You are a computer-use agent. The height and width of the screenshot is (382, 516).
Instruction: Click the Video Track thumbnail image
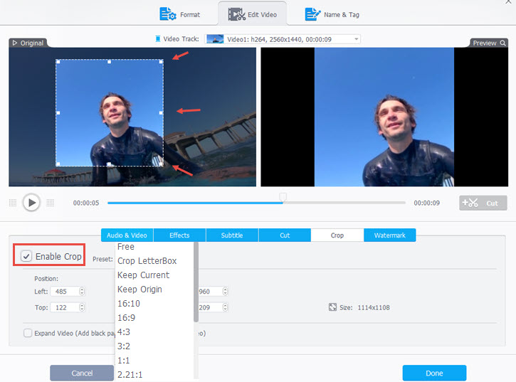215,39
